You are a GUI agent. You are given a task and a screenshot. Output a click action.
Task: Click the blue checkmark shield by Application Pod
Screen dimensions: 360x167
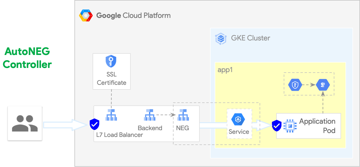(x=277, y=126)
